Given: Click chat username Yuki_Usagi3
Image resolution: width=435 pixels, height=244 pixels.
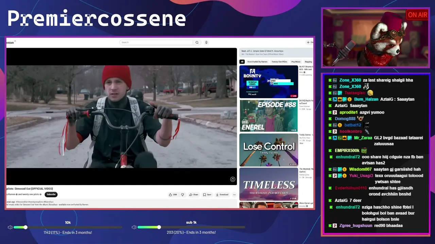Looking at the screenshot, I should pos(361,176).
